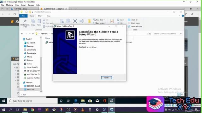The width and height of the screenshot is (202, 113).
Task: Select Pictures in the navigation pane
Action: click(29, 60)
